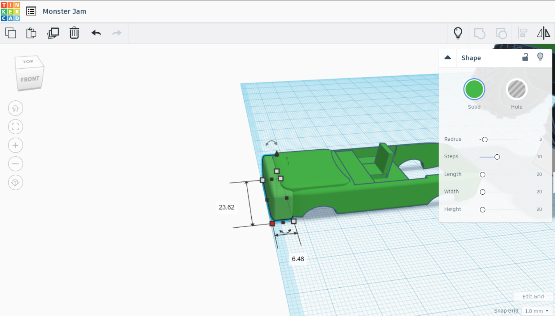Click the Undo arrow
The height and width of the screenshot is (316, 555).
96,33
